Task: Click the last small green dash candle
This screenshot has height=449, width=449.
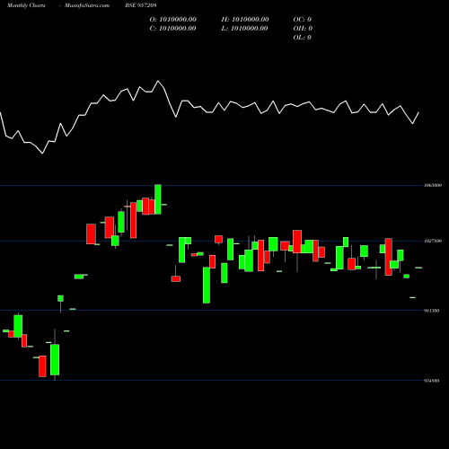Action: pos(418,268)
